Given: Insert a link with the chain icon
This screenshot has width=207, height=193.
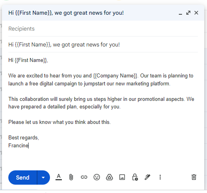Looking at the screenshot, I should [x=84, y=177].
